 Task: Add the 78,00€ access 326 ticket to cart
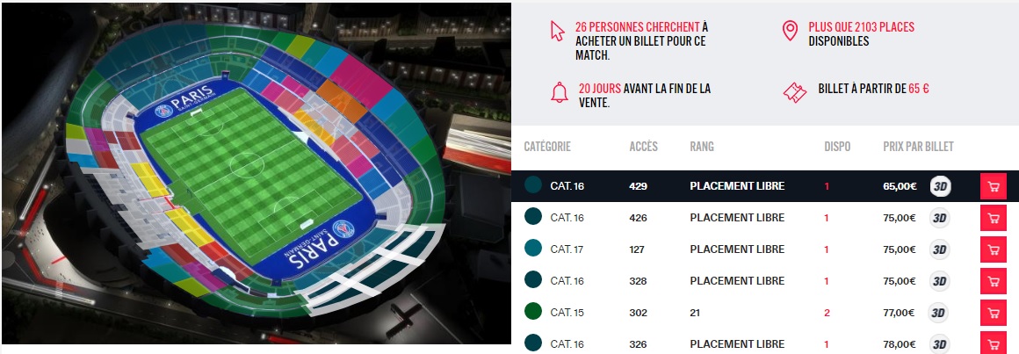[993, 343]
